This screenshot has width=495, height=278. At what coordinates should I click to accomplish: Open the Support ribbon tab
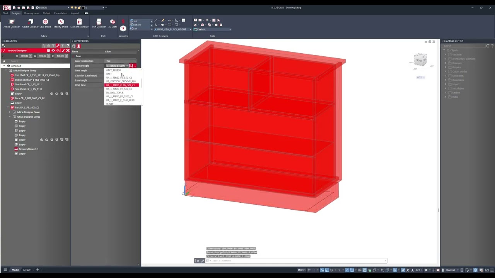point(75,13)
